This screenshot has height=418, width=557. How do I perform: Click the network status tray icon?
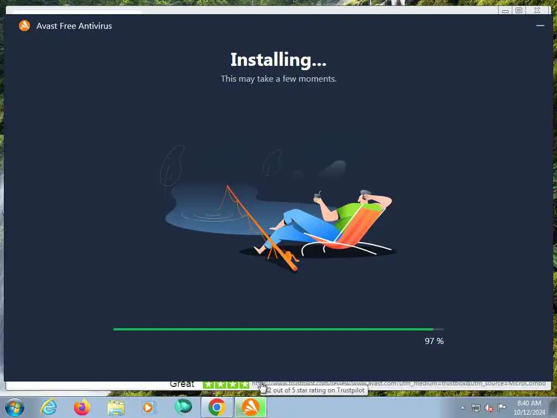(x=475, y=408)
